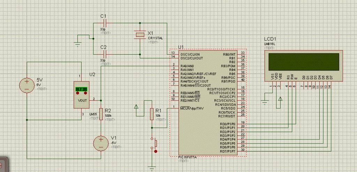Select the LM35 sensor U2 body

(81, 95)
